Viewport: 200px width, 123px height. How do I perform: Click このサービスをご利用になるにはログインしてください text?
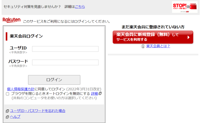[x=66, y=21]
